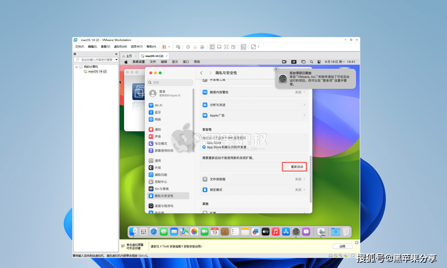Open the Apple广告 settings row
This screenshot has width=447, height=268.
click(x=254, y=115)
